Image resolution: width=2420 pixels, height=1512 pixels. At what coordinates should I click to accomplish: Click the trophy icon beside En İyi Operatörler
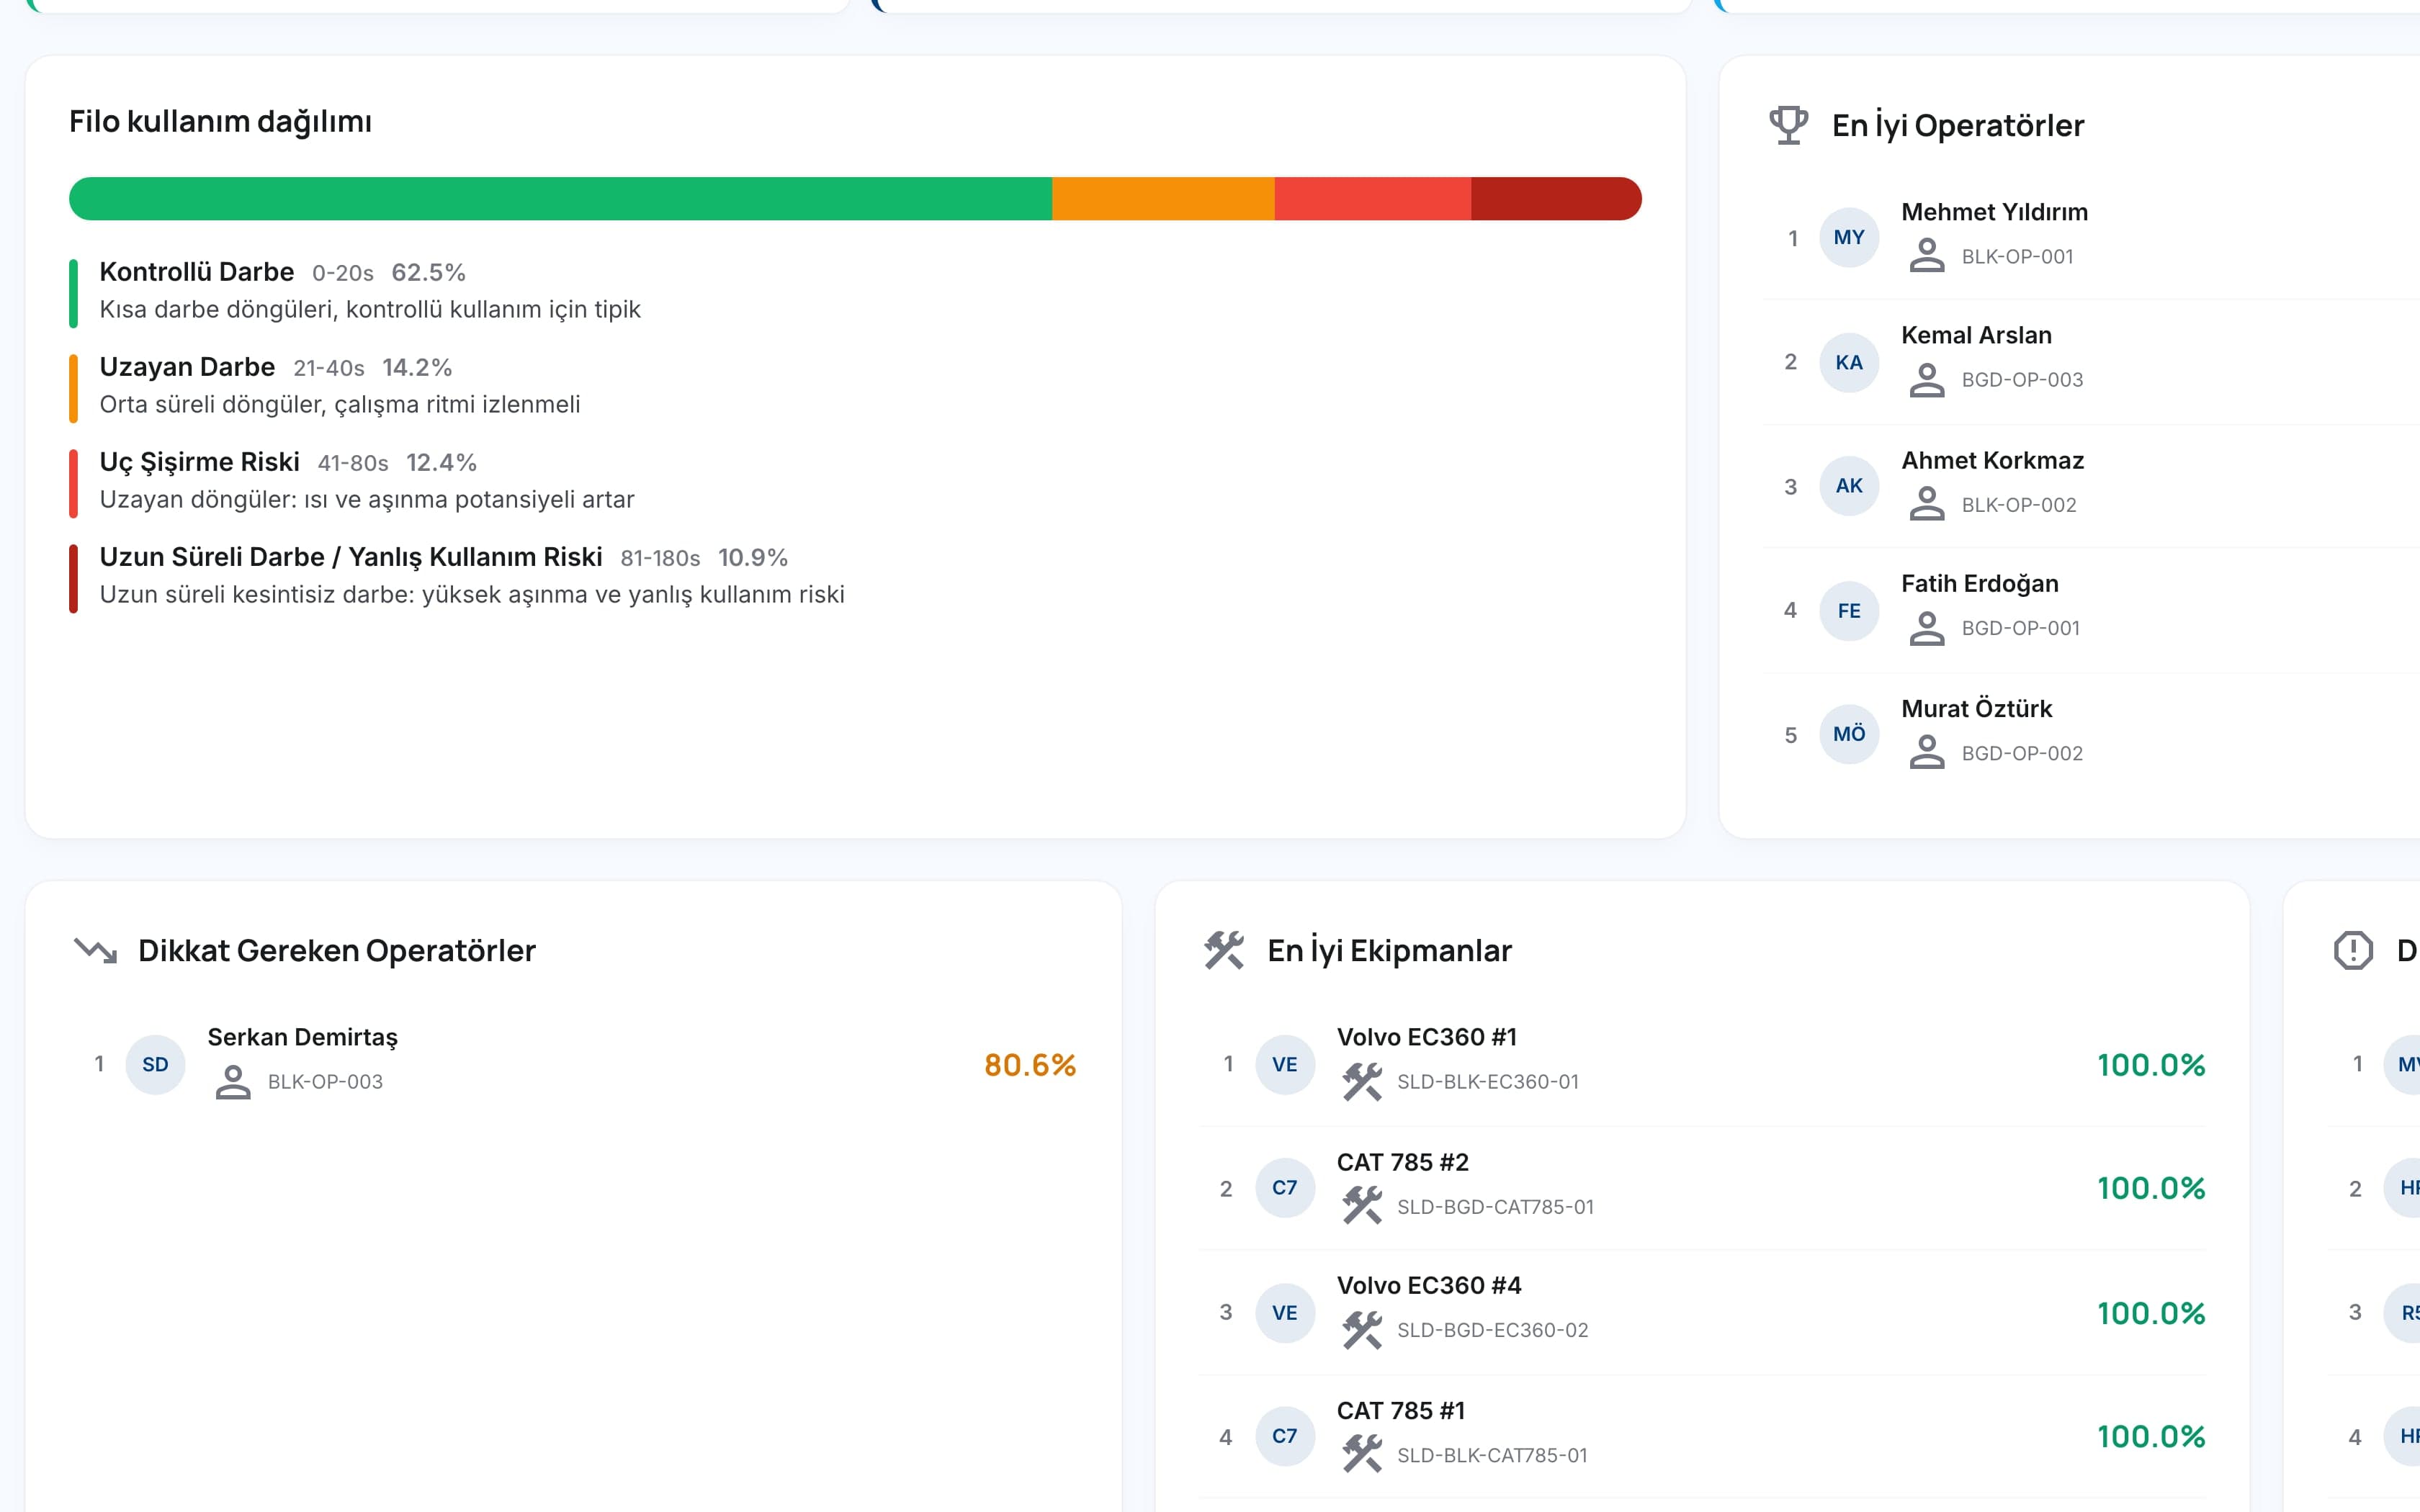(1788, 125)
